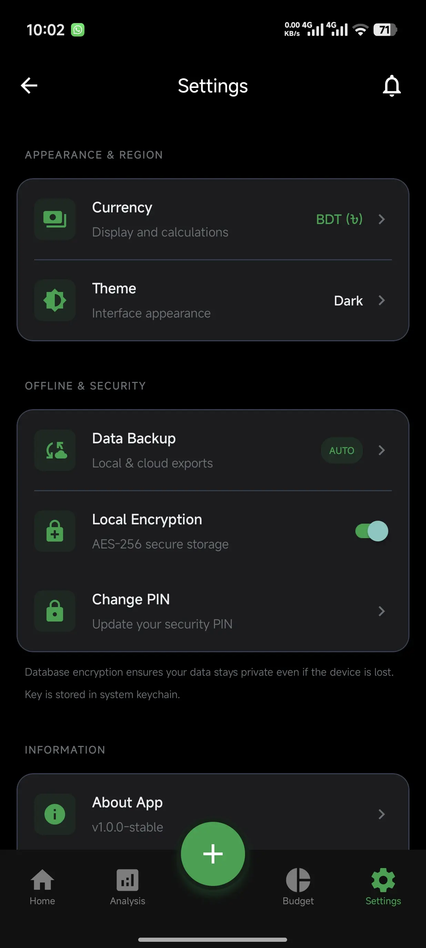Open About App via its chevron
426x948 pixels.
pyautogui.click(x=382, y=814)
